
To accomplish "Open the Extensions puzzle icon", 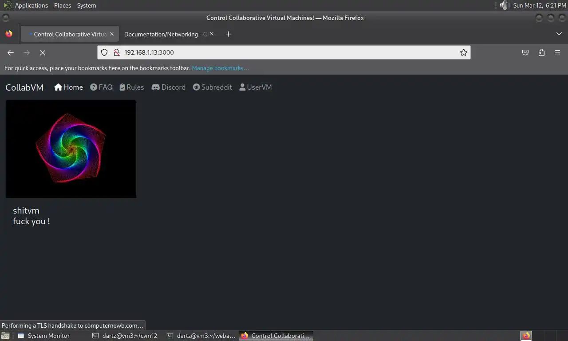I will pyautogui.click(x=541, y=52).
